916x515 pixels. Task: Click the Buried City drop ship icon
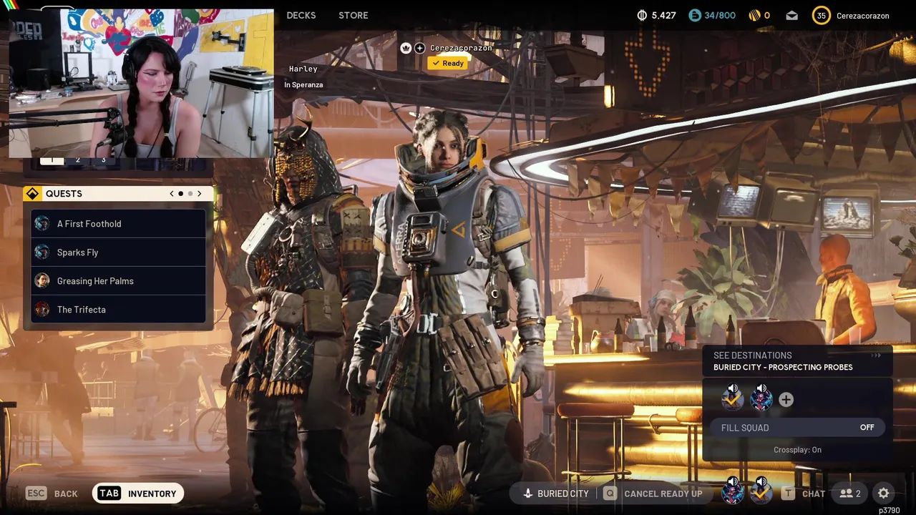pyautogui.click(x=528, y=494)
